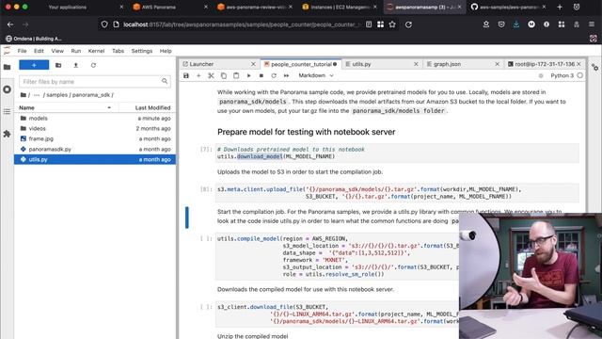The image size is (602, 339).
Task: Open a new browser tab
Action: 560,7
